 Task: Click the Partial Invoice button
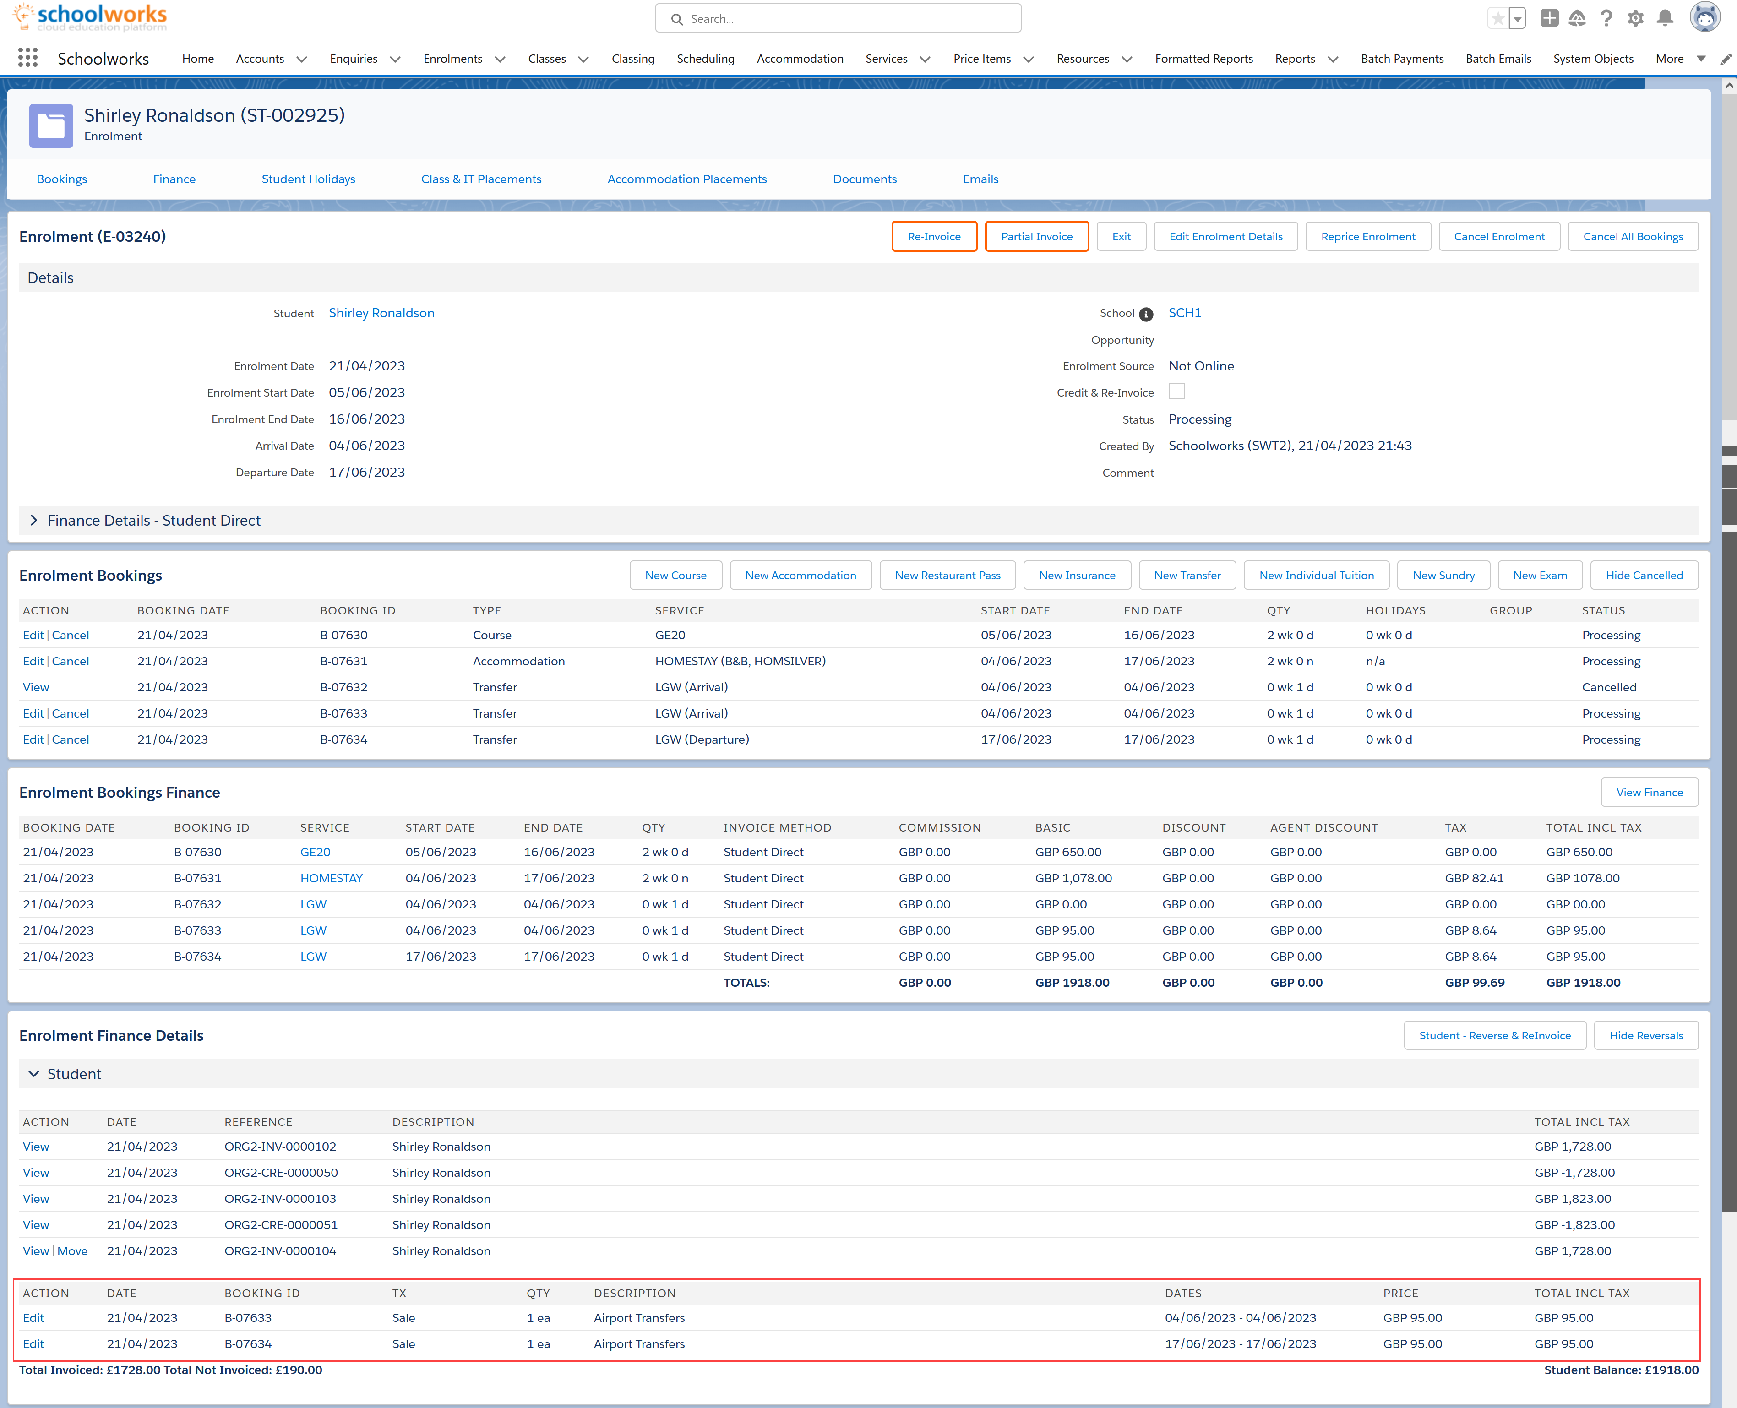(1036, 237)
